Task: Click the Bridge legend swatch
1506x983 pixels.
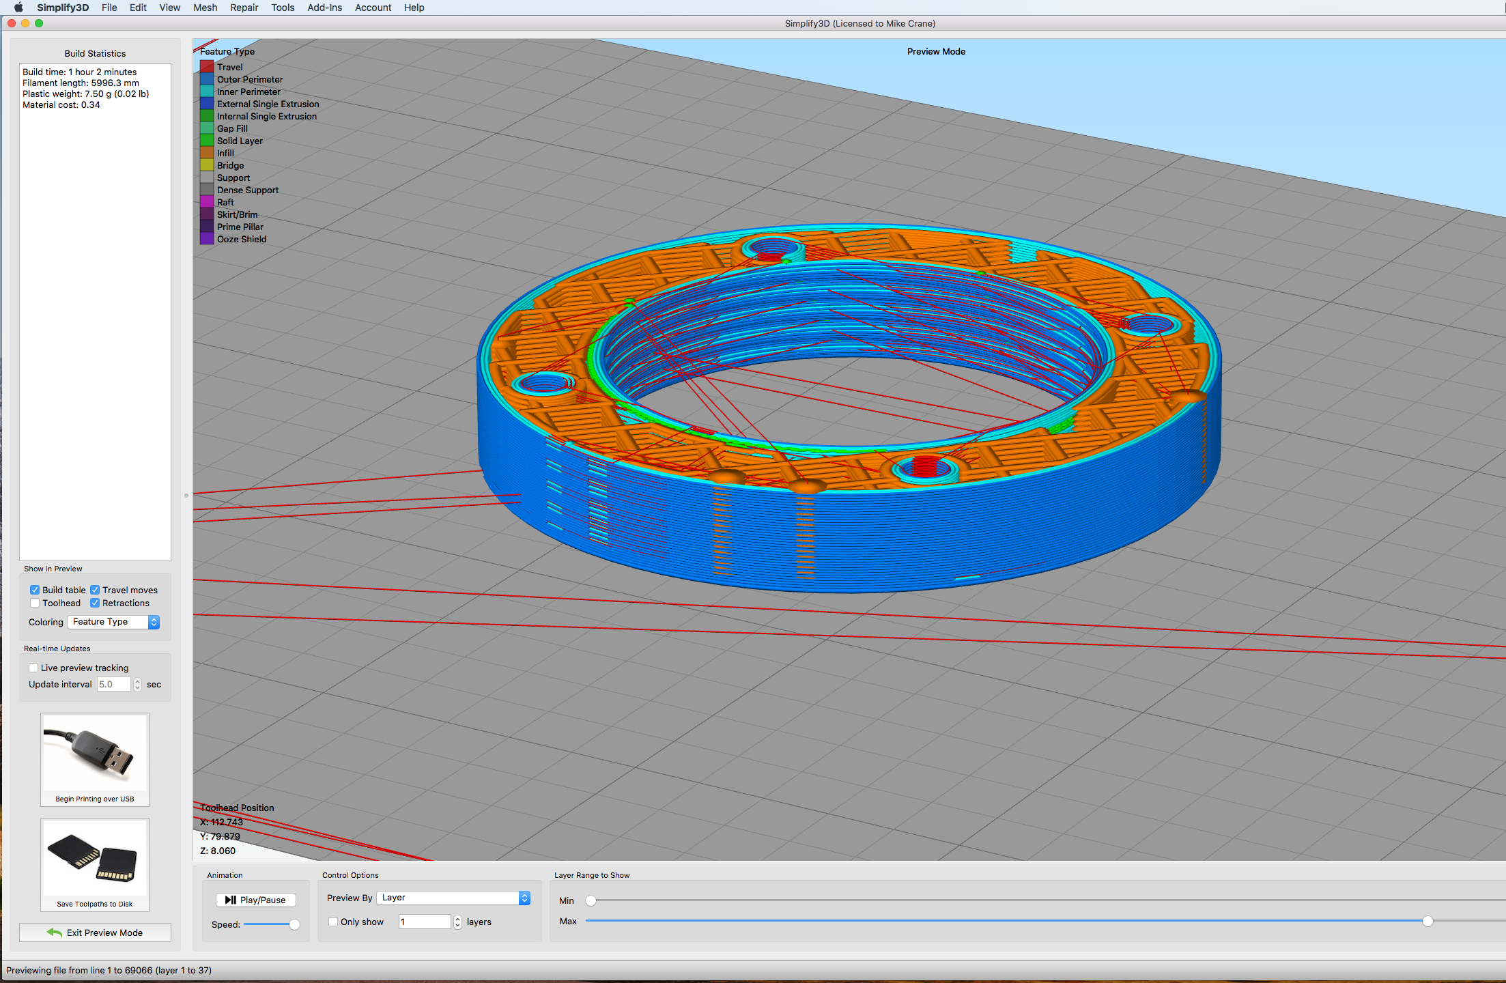Action: tap(207, 165)
